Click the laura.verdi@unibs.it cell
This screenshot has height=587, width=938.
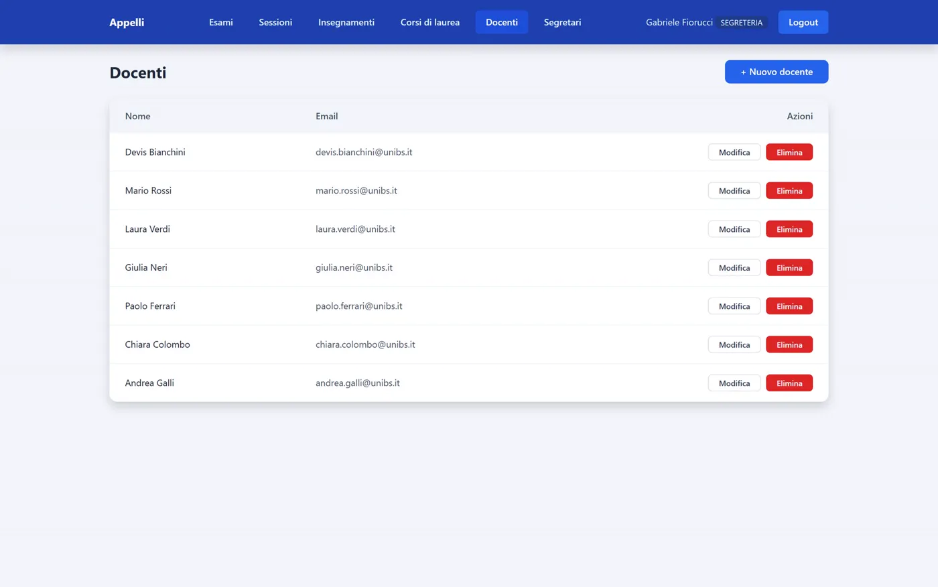point(355,229)
